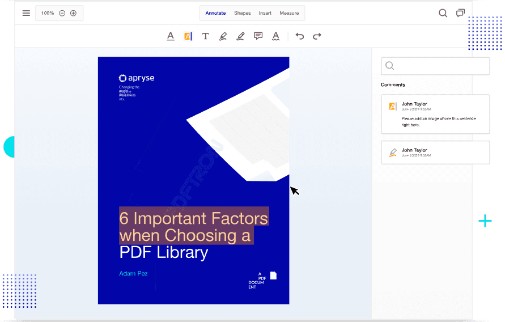Switch to the Shapes tab
The height and width of the screenshot is (322, 505).
(x=242, y=13)
